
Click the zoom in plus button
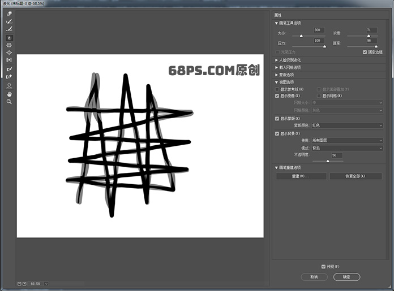(x=24, y=284)
